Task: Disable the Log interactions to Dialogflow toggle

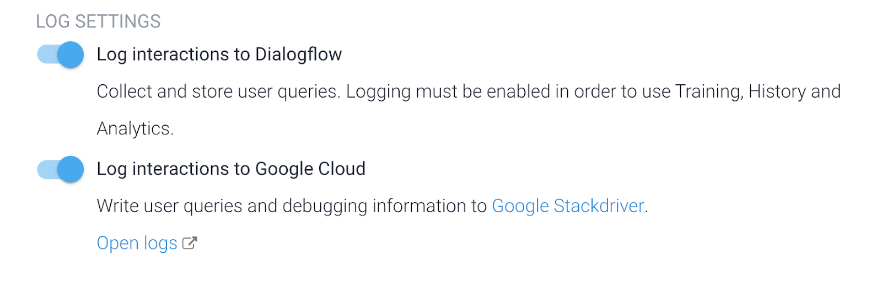Action: point(60,55)
